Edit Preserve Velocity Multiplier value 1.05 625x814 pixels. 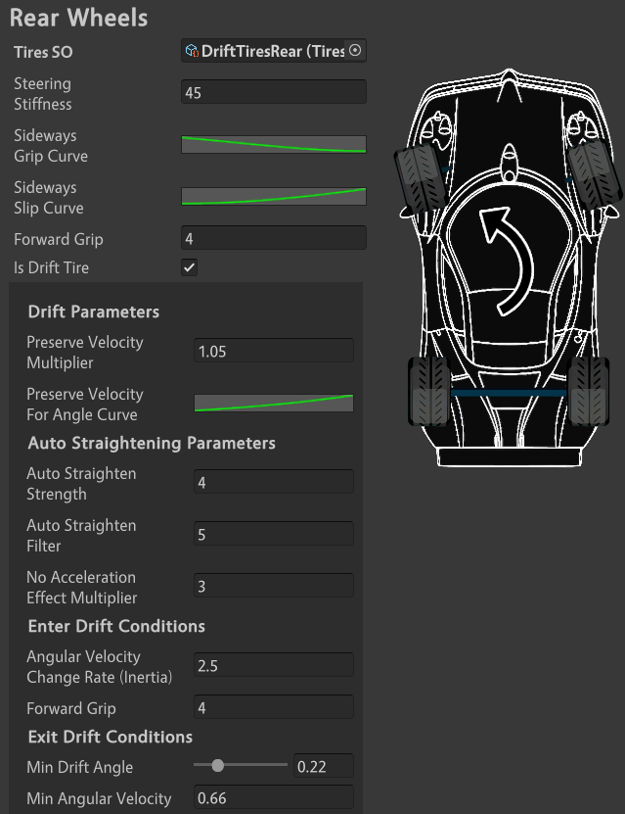pyautogui.click(x=274, y=351)
